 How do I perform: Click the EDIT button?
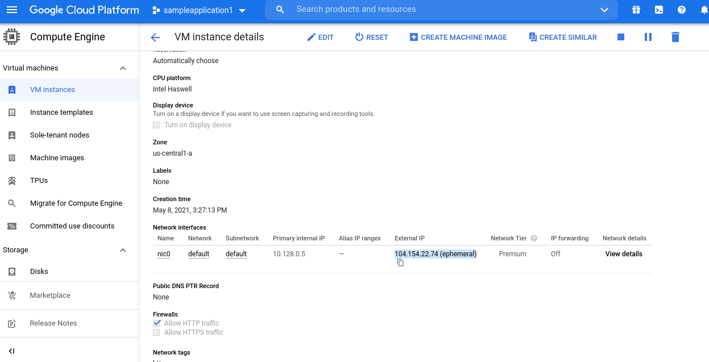coord(320,37)
